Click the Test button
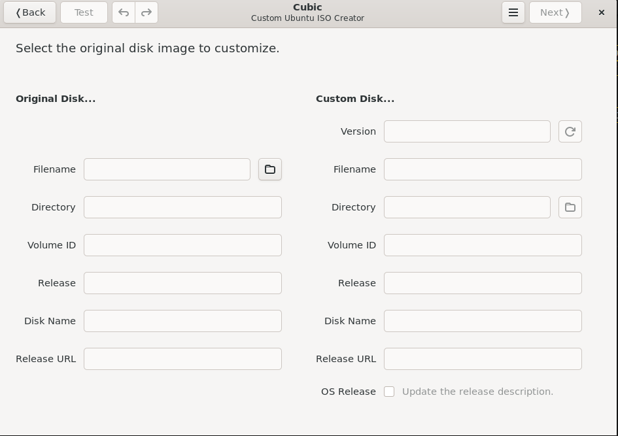 coord(84,12)
